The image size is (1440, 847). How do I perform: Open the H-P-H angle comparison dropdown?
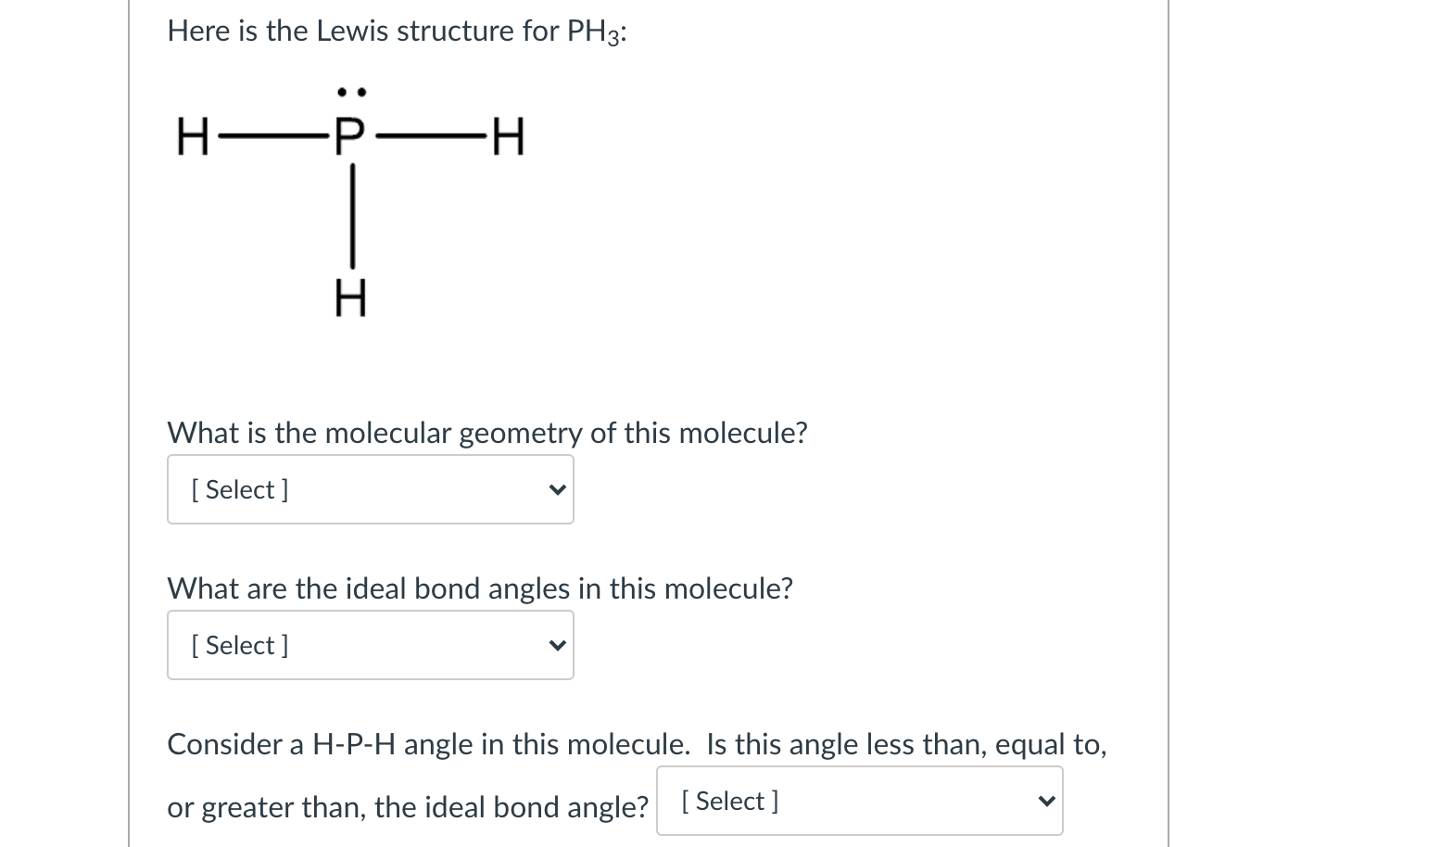pyautogui.click(x=858, y=801)
